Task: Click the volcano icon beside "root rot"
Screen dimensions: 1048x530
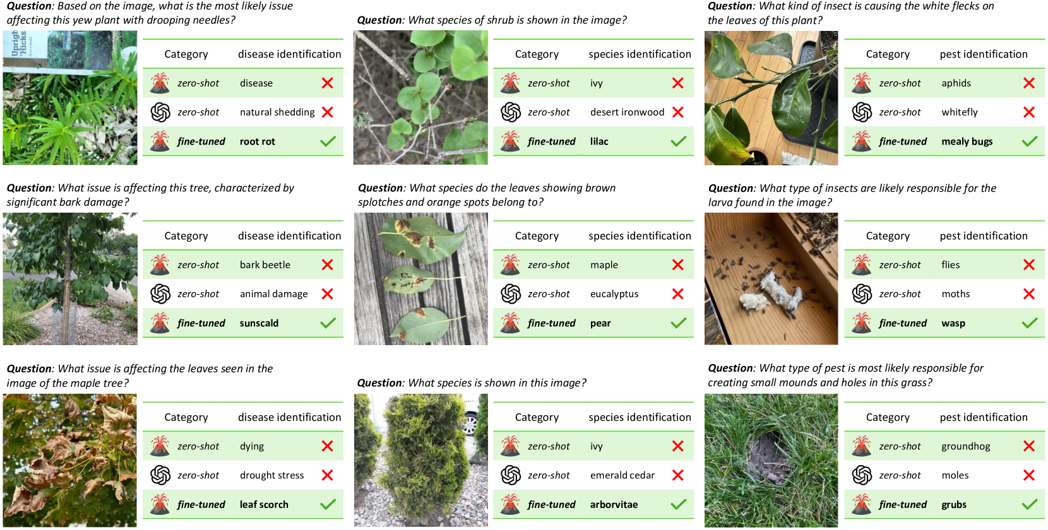Action: coord(160,141)
